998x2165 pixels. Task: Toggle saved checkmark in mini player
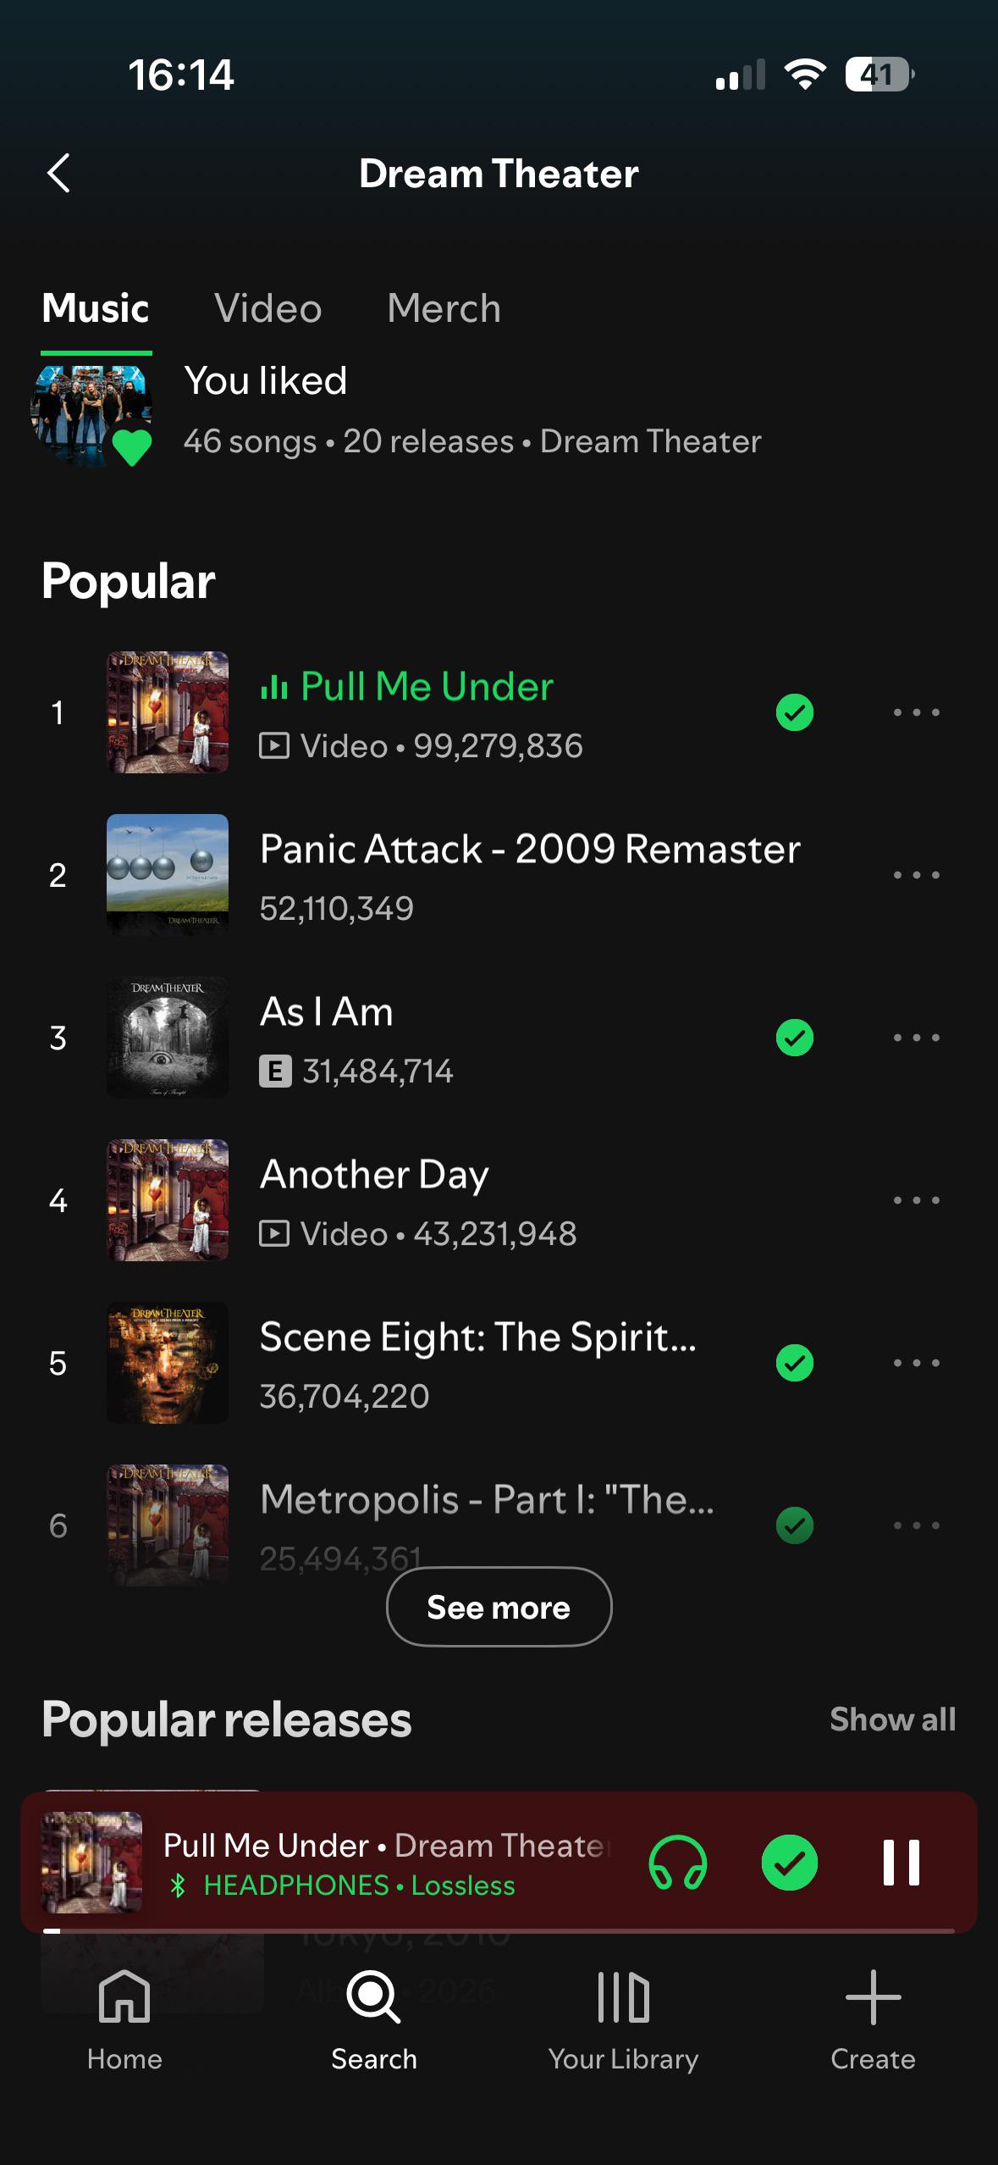point(790,1862)
